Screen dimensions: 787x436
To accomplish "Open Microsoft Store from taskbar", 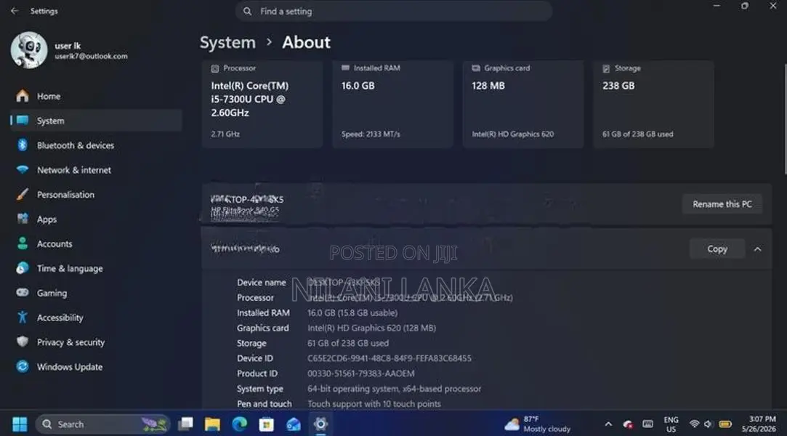I will (x=266, y=424).
